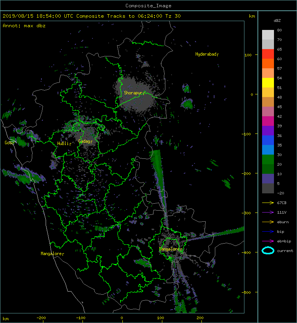Screen dimensions: 297x323
Task: Click the blue 35-36 dBZ swatch
Action: 268,140
